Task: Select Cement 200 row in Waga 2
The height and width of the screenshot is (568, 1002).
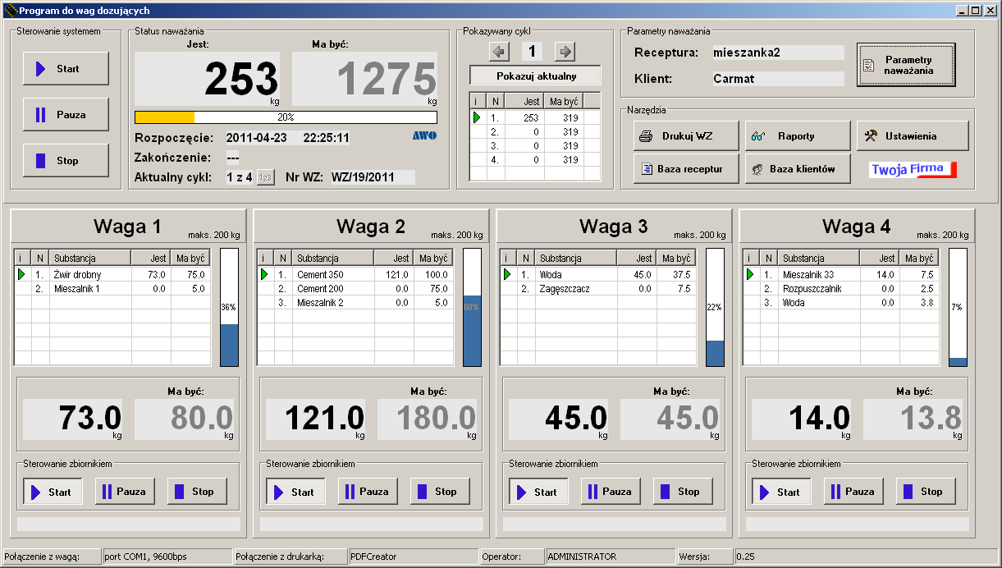Action: click(x=356, y=289)
